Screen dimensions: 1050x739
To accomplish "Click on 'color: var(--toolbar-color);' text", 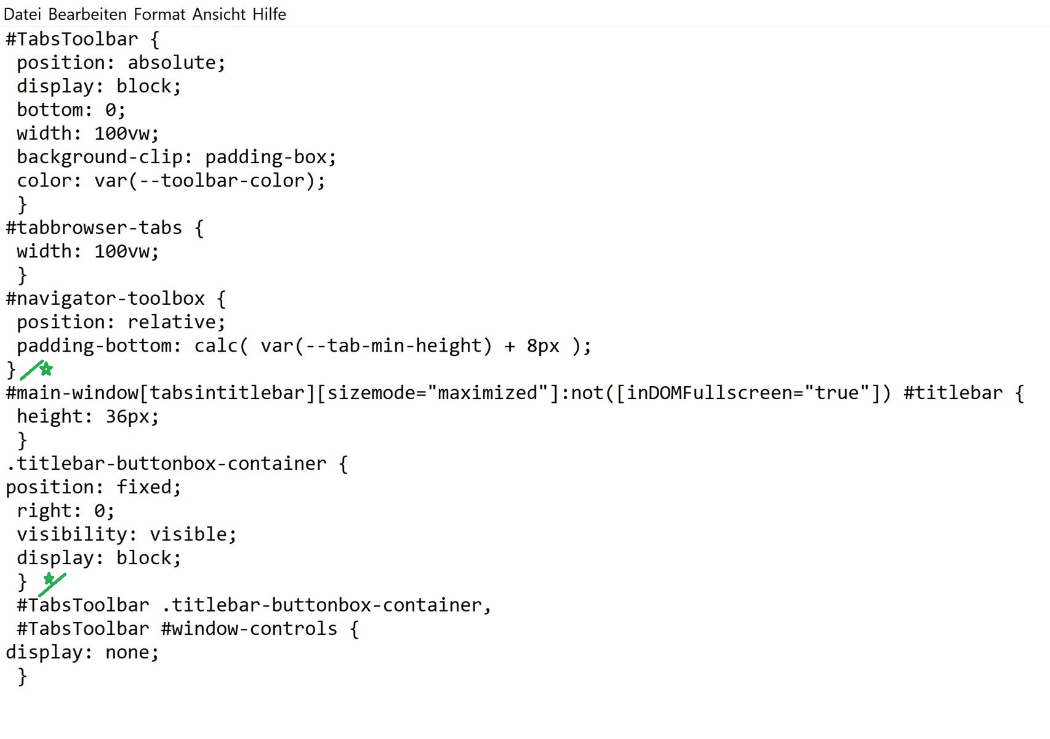I will click(x=170, y=180).
